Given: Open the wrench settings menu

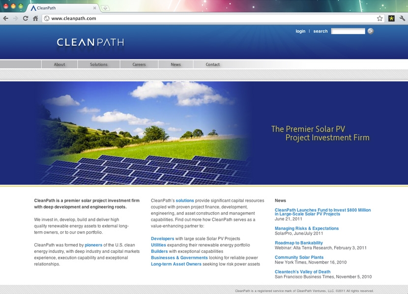Looking at the screenshot, I should (402, 19).
